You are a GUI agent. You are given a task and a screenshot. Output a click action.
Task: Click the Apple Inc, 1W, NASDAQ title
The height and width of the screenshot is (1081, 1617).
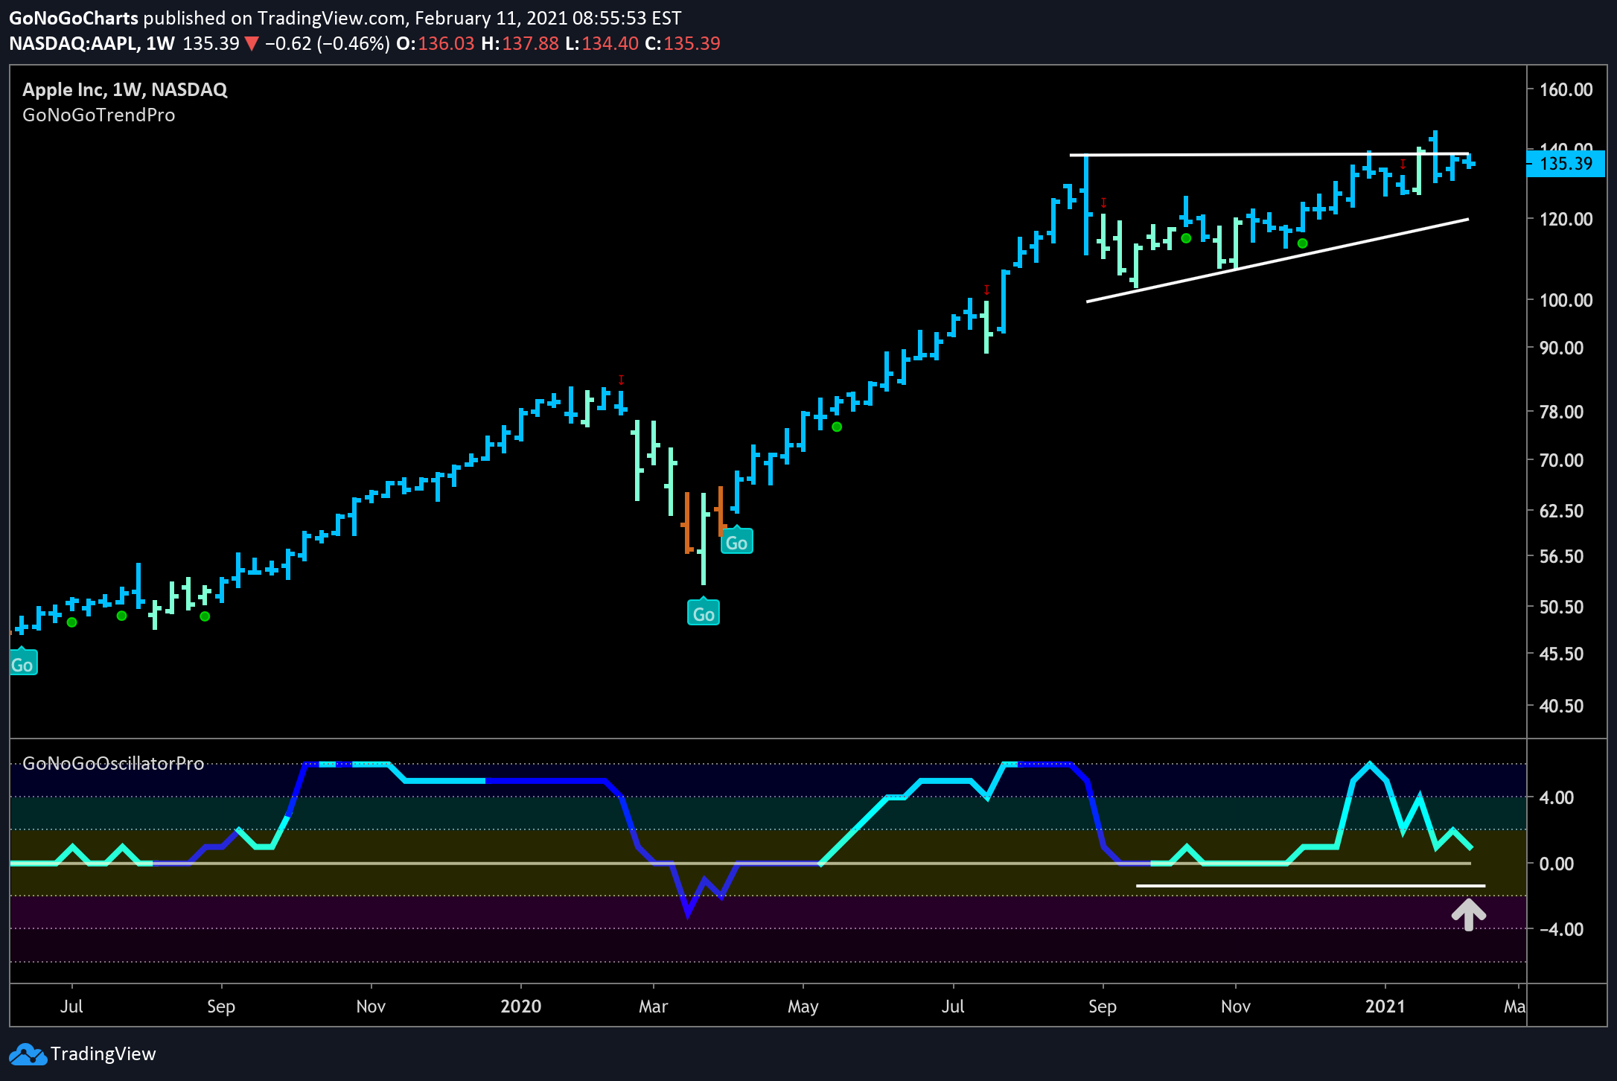pyautogui.click(x=125, y=90)
